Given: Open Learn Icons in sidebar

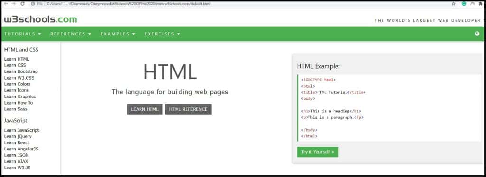Looking at the screenshot, I should coord(17,90).
